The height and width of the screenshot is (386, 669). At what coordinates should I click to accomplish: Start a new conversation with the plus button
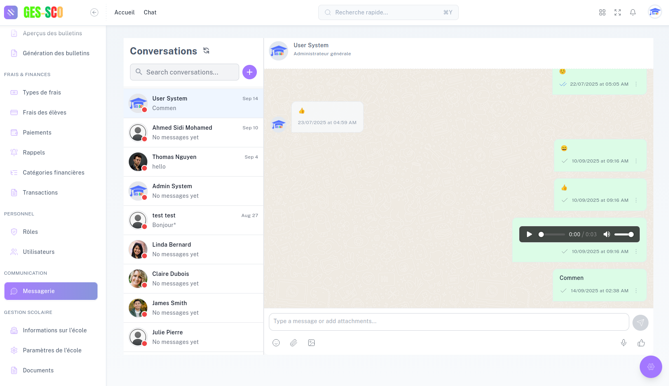click(249, 72)
